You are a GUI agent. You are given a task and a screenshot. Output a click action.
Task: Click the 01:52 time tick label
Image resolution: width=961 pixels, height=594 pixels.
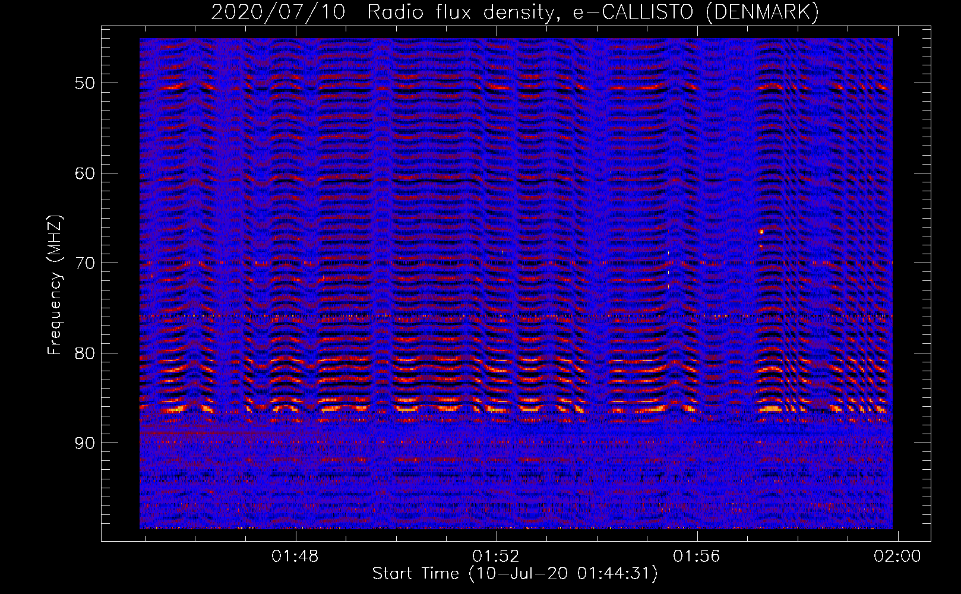click(496, 557)
